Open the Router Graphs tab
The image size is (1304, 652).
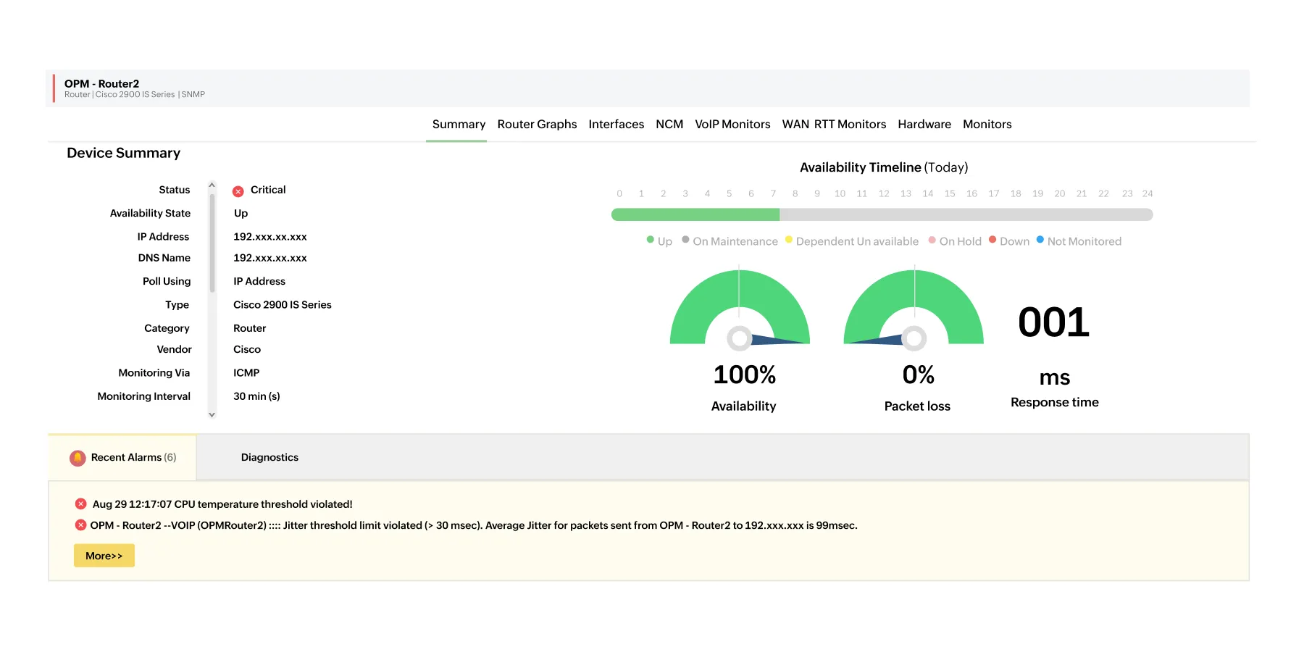[537, 125]
